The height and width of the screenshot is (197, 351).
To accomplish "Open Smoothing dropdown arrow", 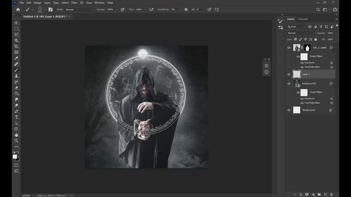I will pyautogui.click(x=180, y=10).
